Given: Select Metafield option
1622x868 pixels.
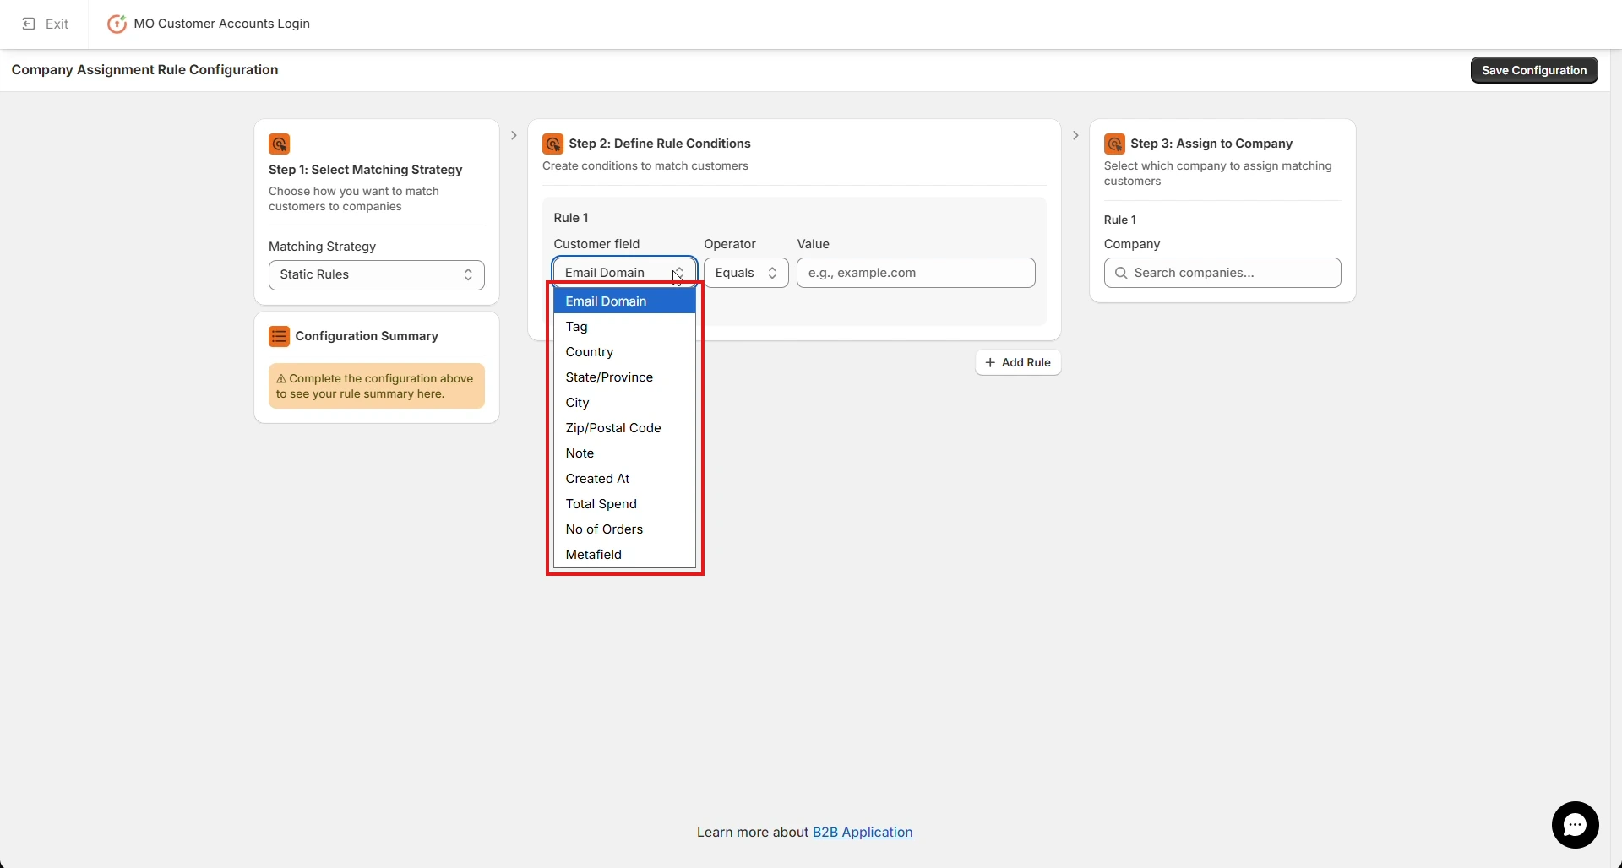Looking at the screenshot, I should [624, 555].
